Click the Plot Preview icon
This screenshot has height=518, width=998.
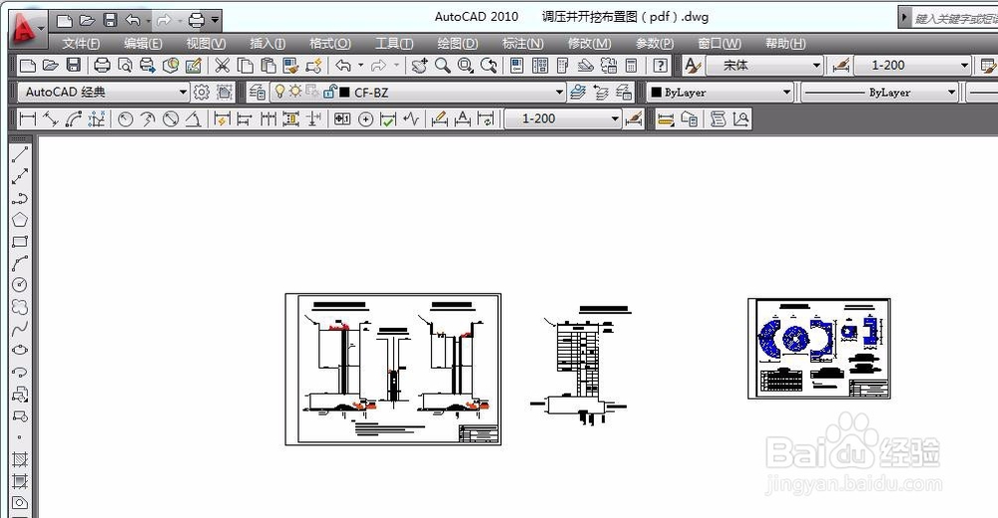[126, 66]
